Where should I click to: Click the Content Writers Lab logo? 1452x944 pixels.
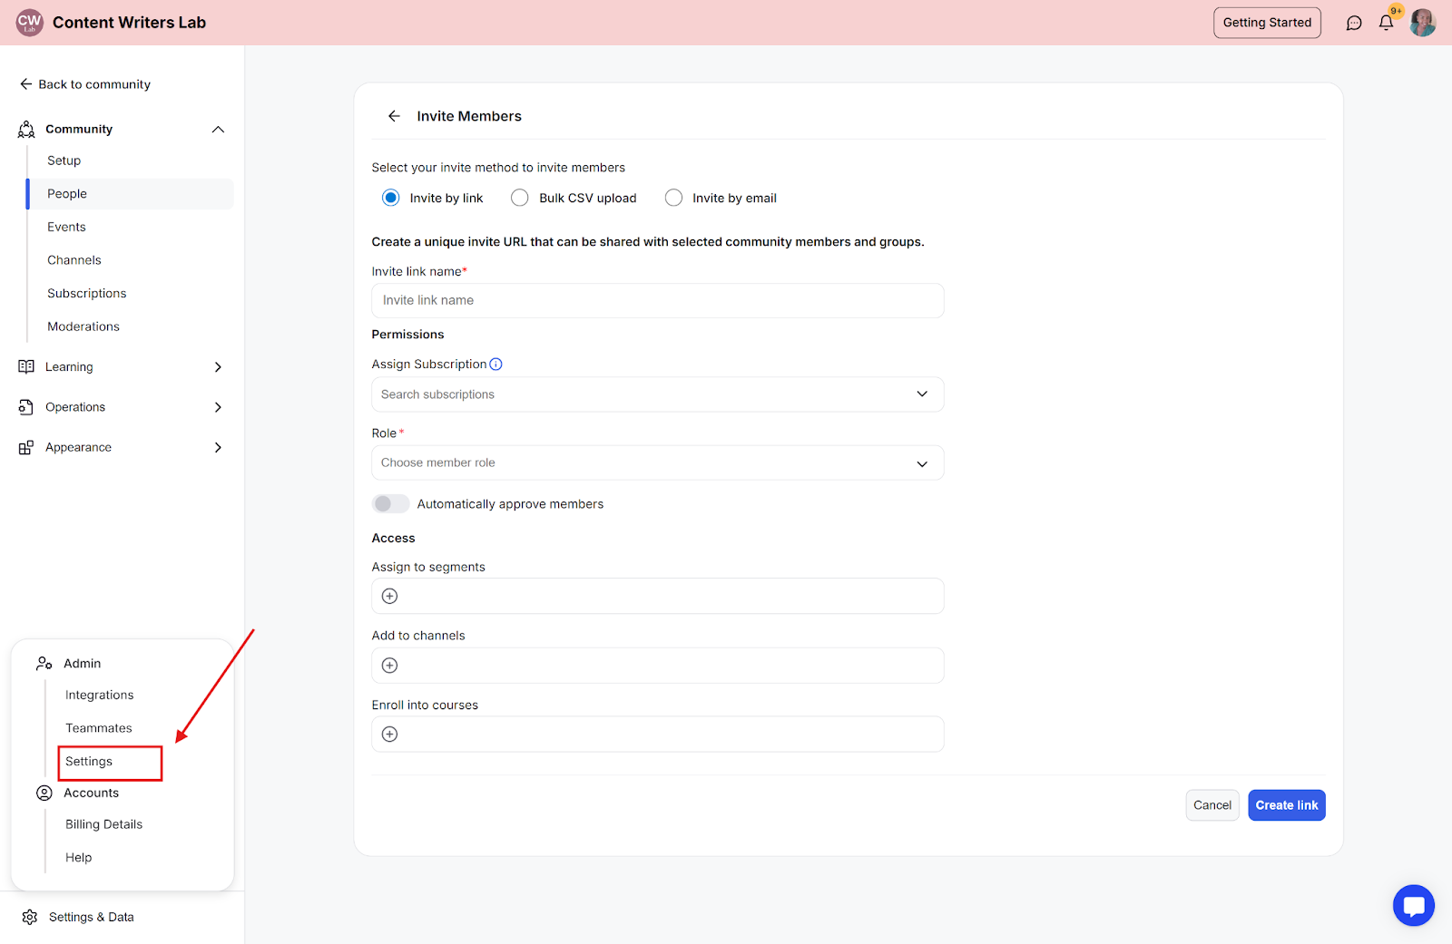[29, 23]
